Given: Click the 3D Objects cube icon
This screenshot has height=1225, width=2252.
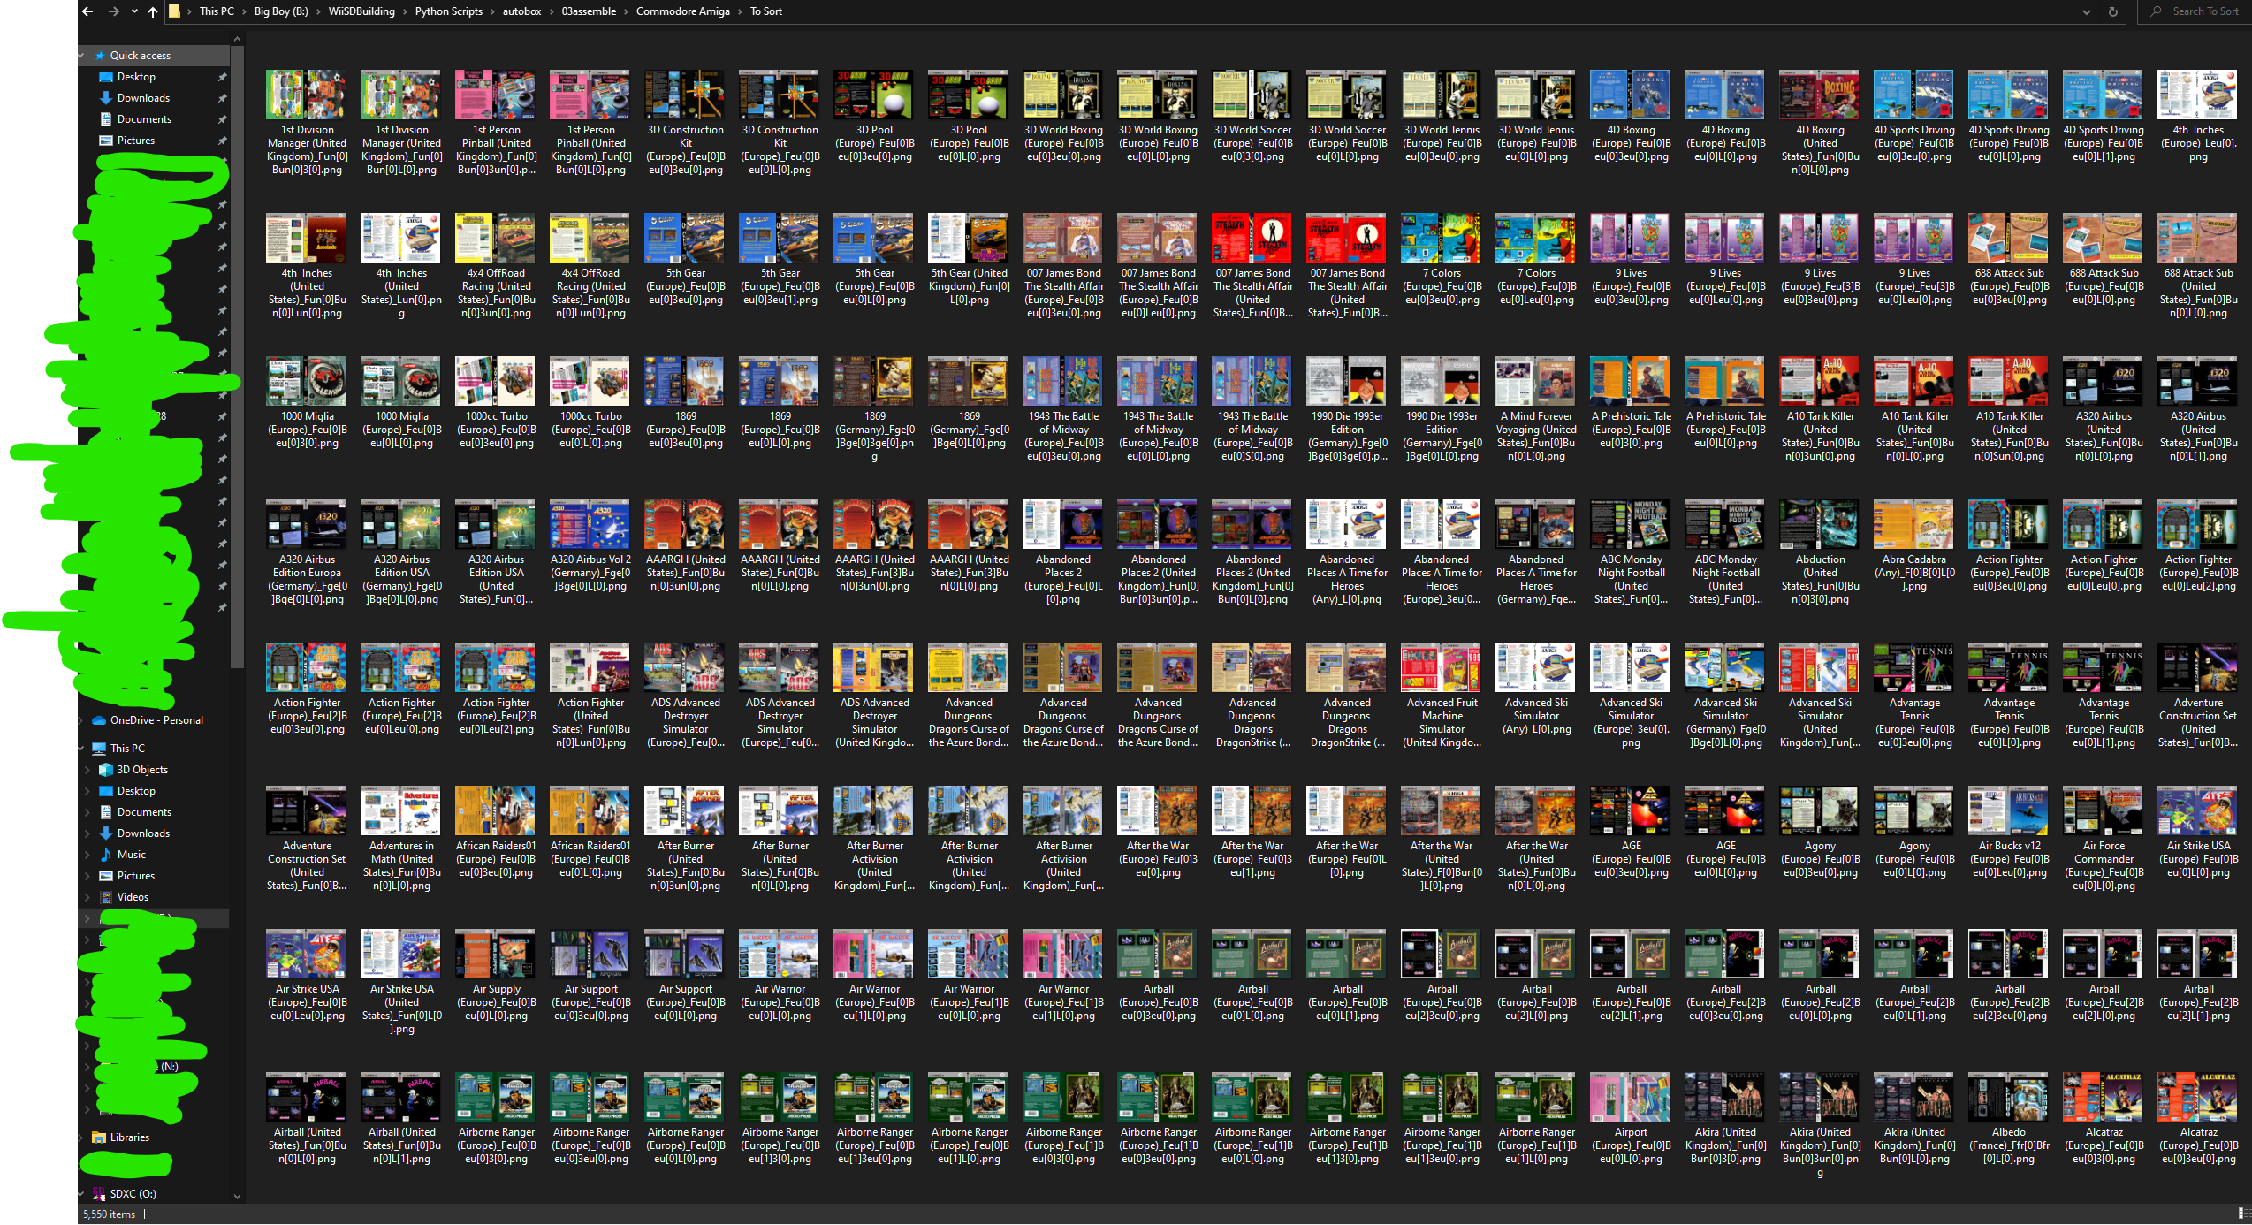Looking at the screenshot, I should click(x=106, y=770).
